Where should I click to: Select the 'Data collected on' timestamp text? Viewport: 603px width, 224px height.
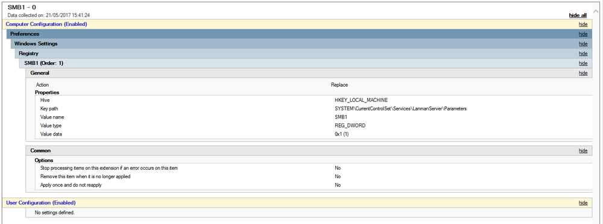[49, 16]
